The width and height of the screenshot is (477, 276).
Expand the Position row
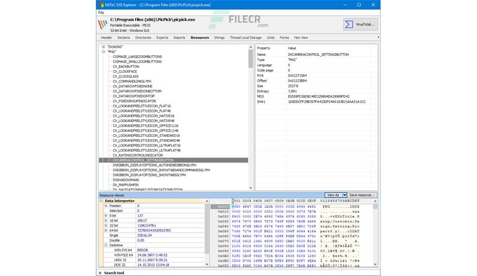(106, 206)
